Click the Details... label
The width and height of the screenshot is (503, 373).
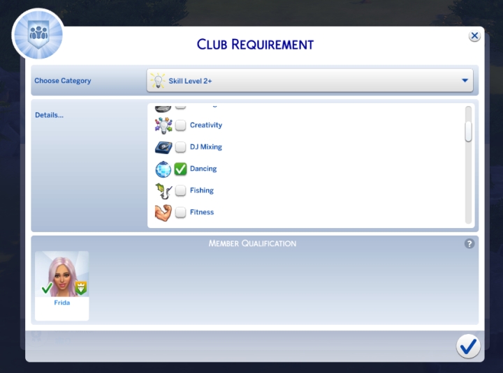click(x=49, y=115)
